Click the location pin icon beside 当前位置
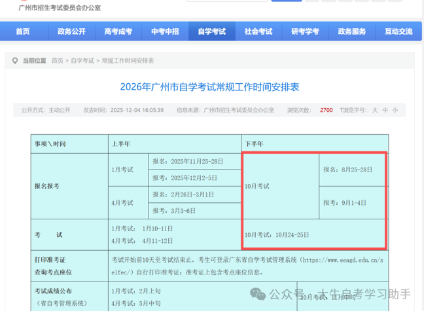Image resolution: width=424 pixels, height=311 pixels. (x=15, y=61)
